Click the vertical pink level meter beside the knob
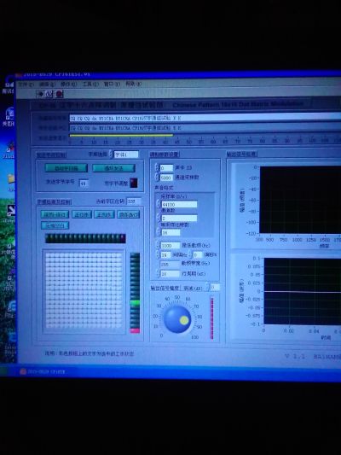341x455 pixels. tap(211, 318)
